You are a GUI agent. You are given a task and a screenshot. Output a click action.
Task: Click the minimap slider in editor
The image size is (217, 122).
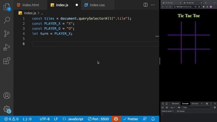click(157, 36)
